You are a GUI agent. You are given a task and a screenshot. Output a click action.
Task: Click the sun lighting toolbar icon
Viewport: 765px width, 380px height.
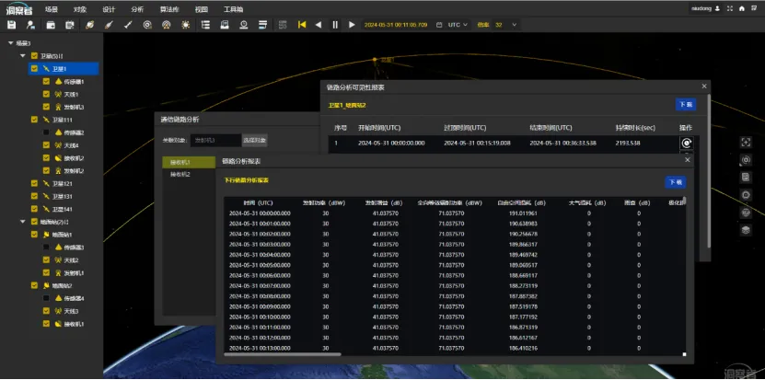click(185, 25)
